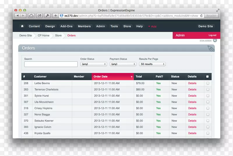Click the home icon in navigation bar
Screen dimensions: 233x156
(22, 26)
